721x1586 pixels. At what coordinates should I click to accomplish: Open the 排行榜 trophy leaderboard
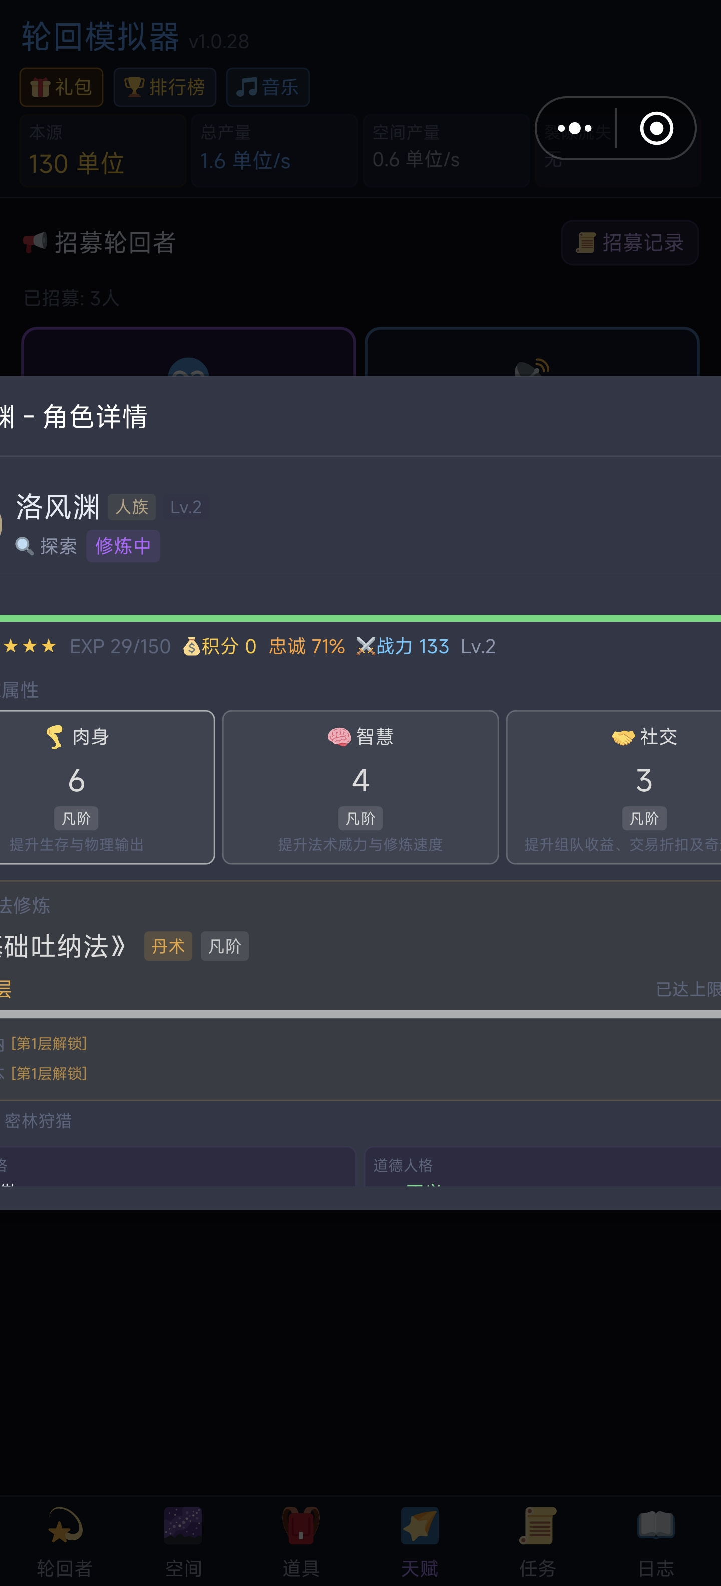pyautogui.click(x=164, y=87)
